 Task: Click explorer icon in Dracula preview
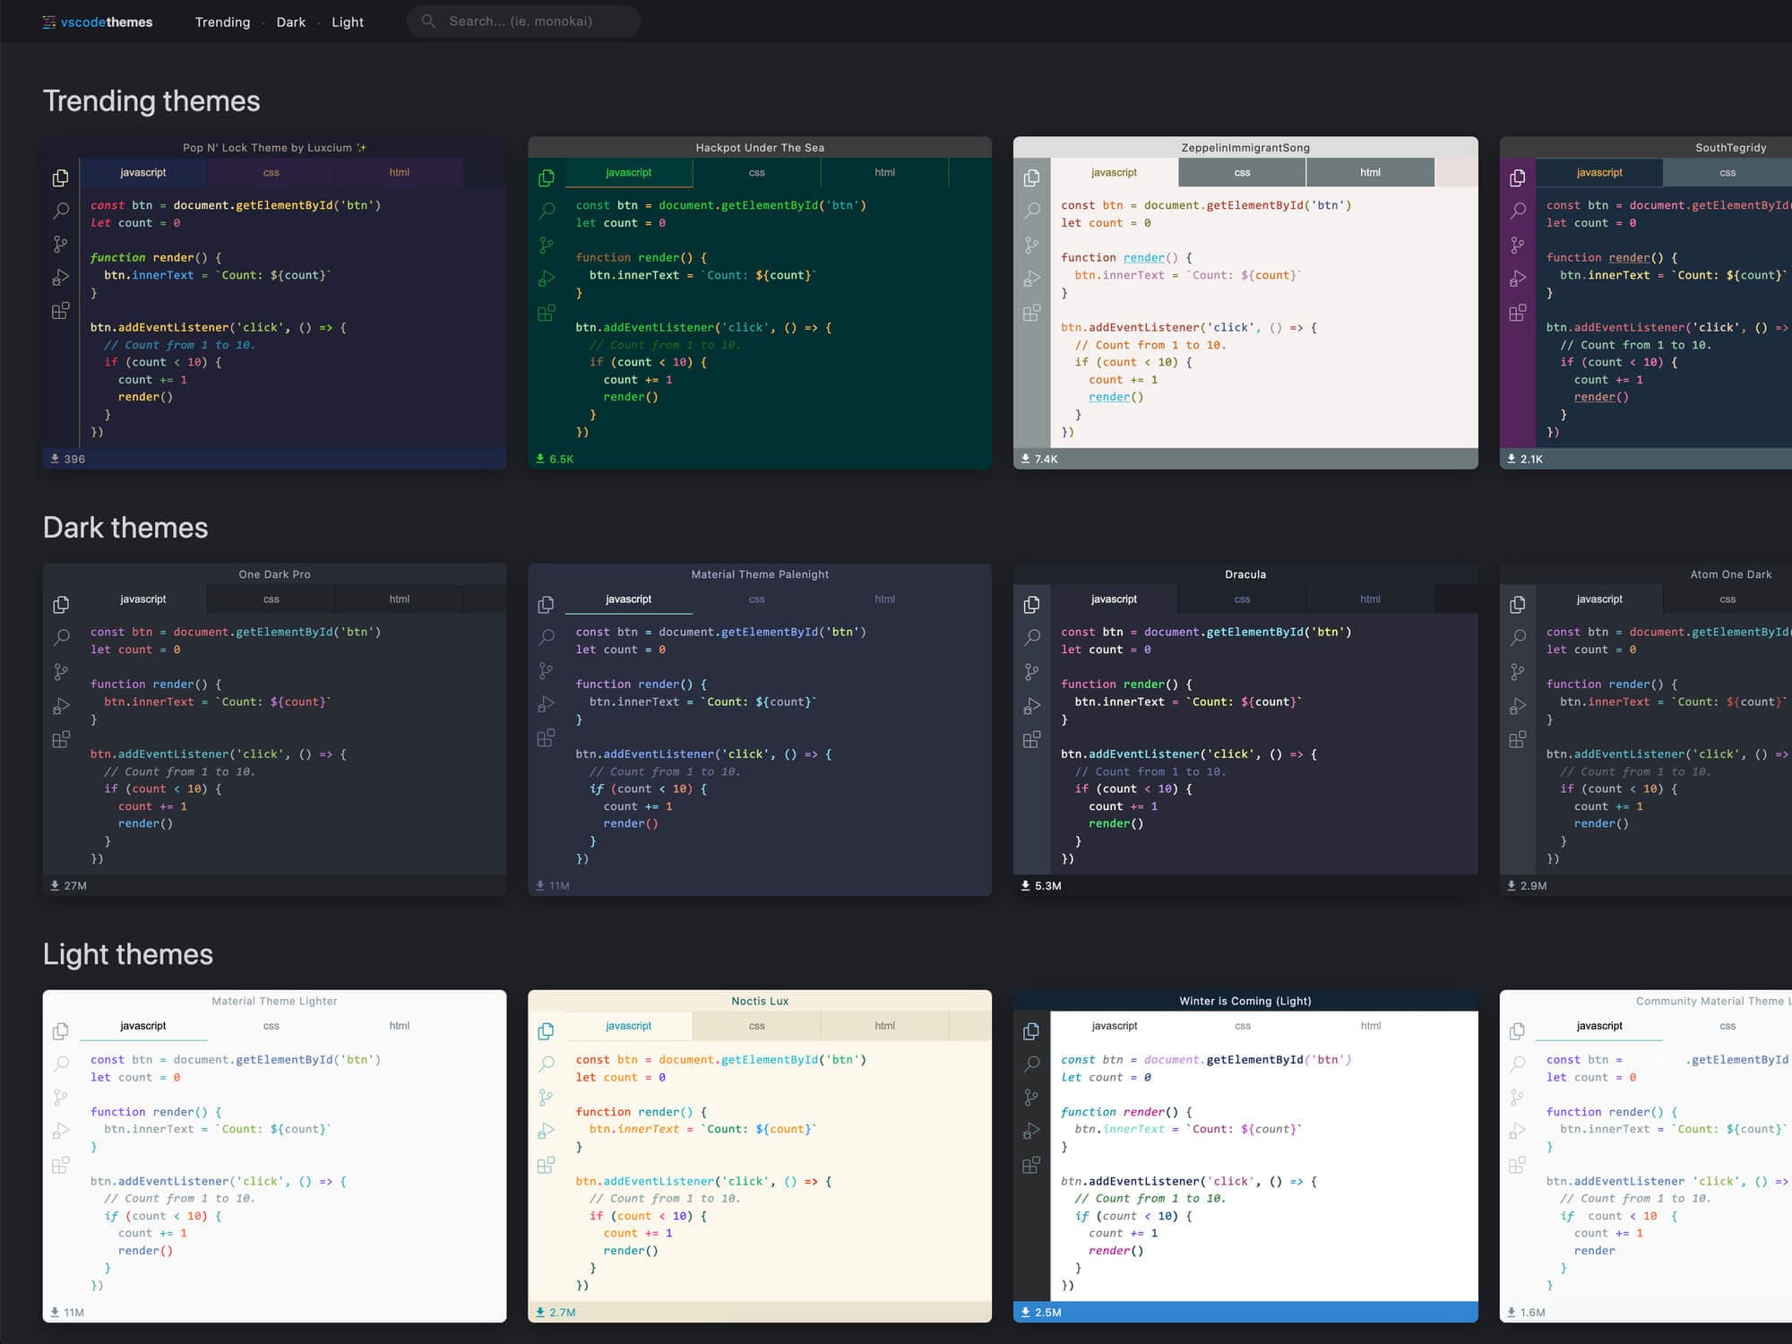point(1031,604)
